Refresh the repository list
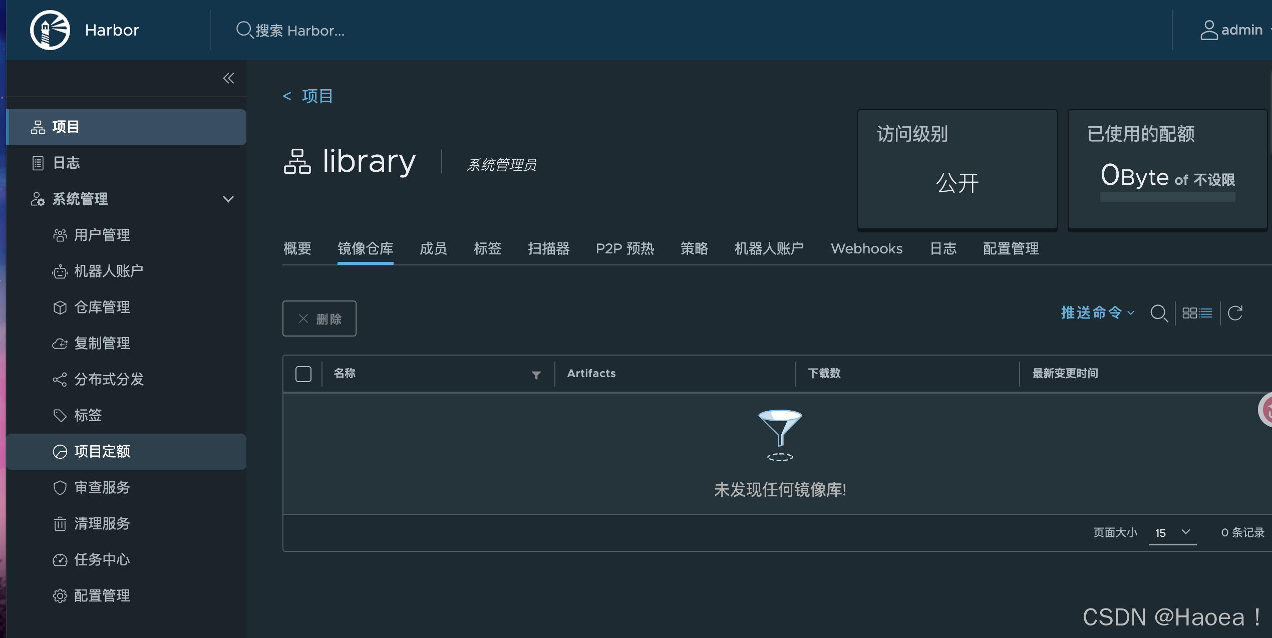This screenshot has width=1272, height=638. tap(1235, 313)
